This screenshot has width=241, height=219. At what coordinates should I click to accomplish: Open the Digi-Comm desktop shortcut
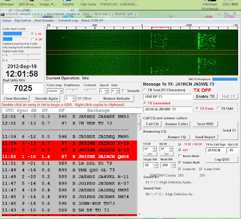[89, 3]
